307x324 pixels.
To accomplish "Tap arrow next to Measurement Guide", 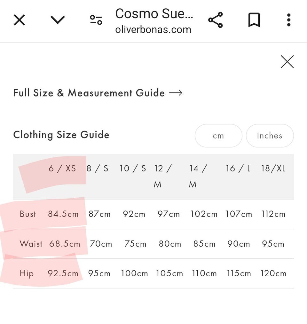I will click(x=176, y=93).
